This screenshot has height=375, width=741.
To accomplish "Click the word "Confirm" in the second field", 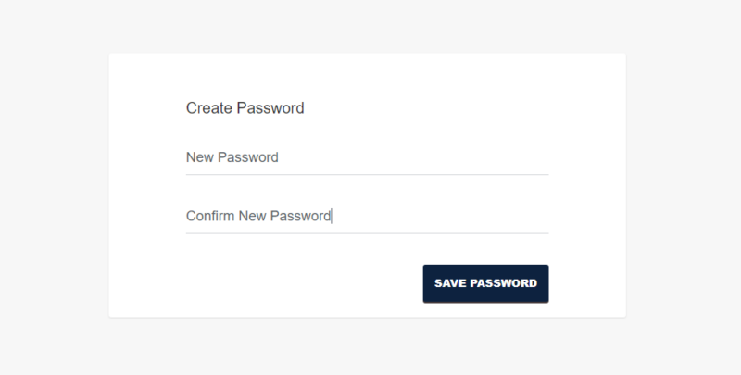I will pos(210,217).
